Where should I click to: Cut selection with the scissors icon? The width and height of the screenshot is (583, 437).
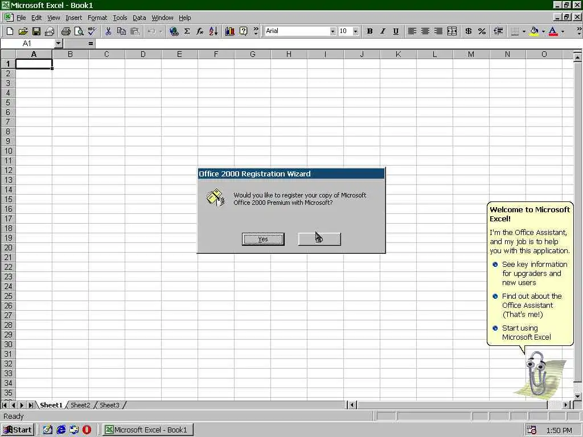point(108,32)
